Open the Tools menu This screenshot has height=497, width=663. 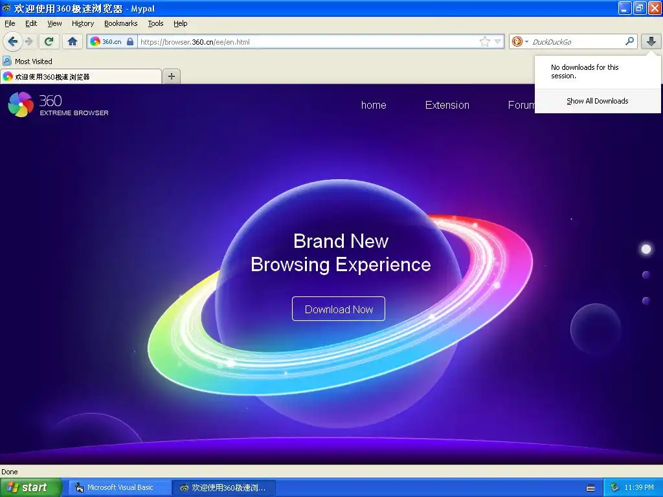coord(155,23)
